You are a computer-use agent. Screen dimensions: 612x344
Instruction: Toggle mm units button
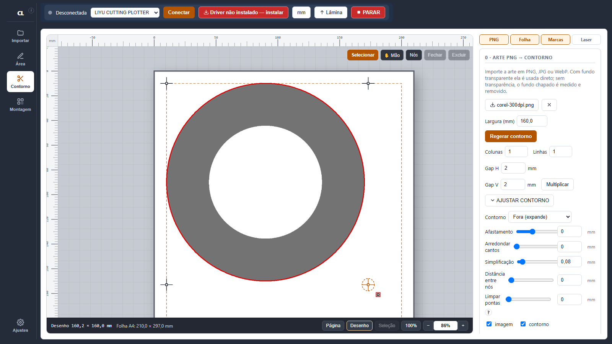301,12
